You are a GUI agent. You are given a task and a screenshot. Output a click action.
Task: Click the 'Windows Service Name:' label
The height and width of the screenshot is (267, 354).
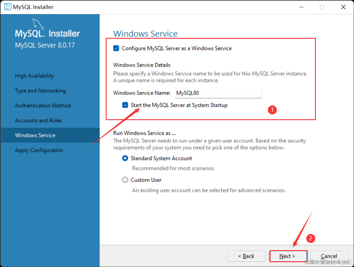pos(142,93)
